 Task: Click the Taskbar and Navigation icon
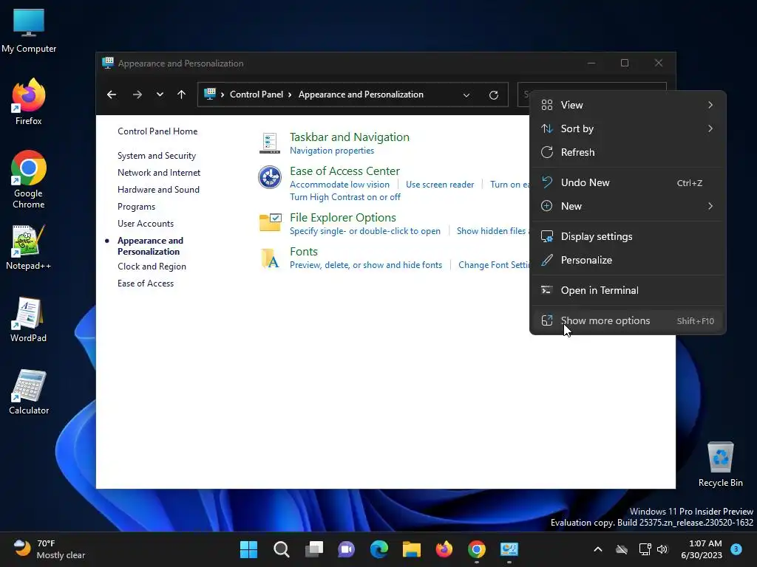tap(269, 143)
